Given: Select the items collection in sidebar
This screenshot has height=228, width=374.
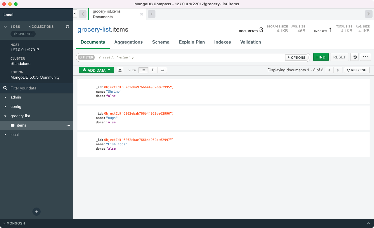Looking at the screenshot, I should tap(37, 125).
